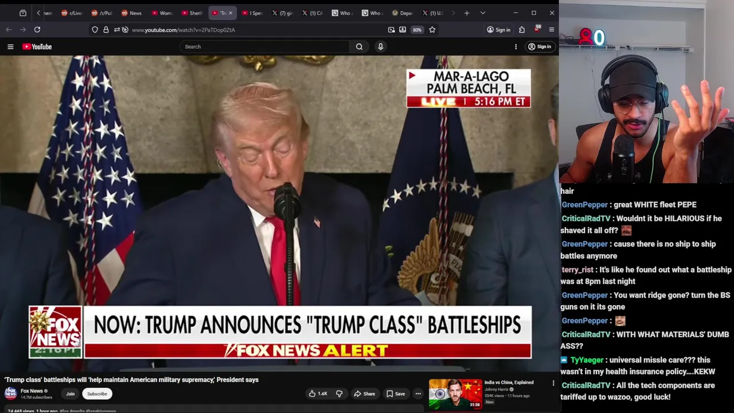Image resolution: width=734 pixels, height=413 pixels.
Task: View site security via padlock icon
Action: click(106, 29)
